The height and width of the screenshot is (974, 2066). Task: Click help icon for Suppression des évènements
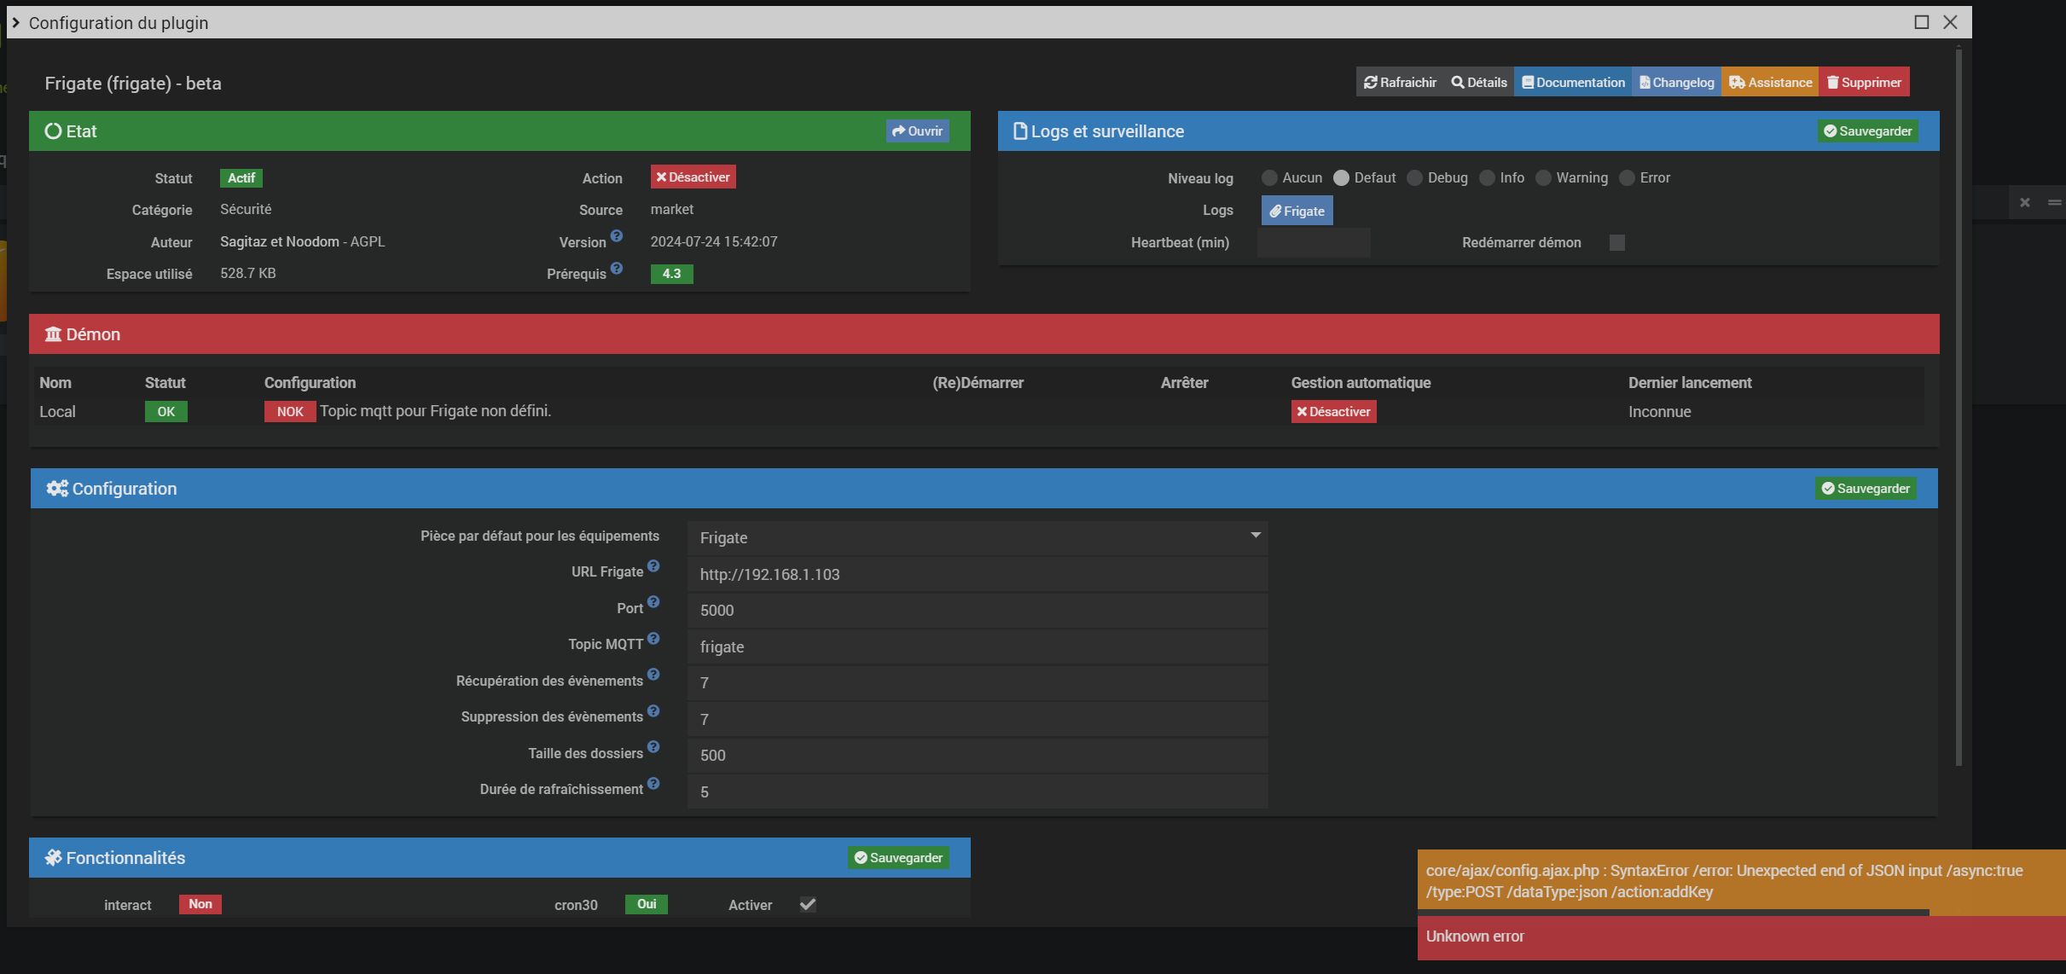pyautogui.click(x=653, y=711)
